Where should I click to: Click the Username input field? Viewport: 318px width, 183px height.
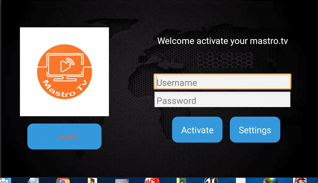222,82
